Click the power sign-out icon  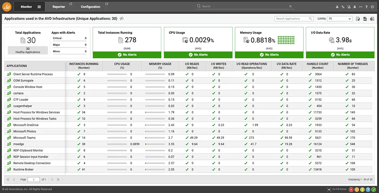[372, 7]
